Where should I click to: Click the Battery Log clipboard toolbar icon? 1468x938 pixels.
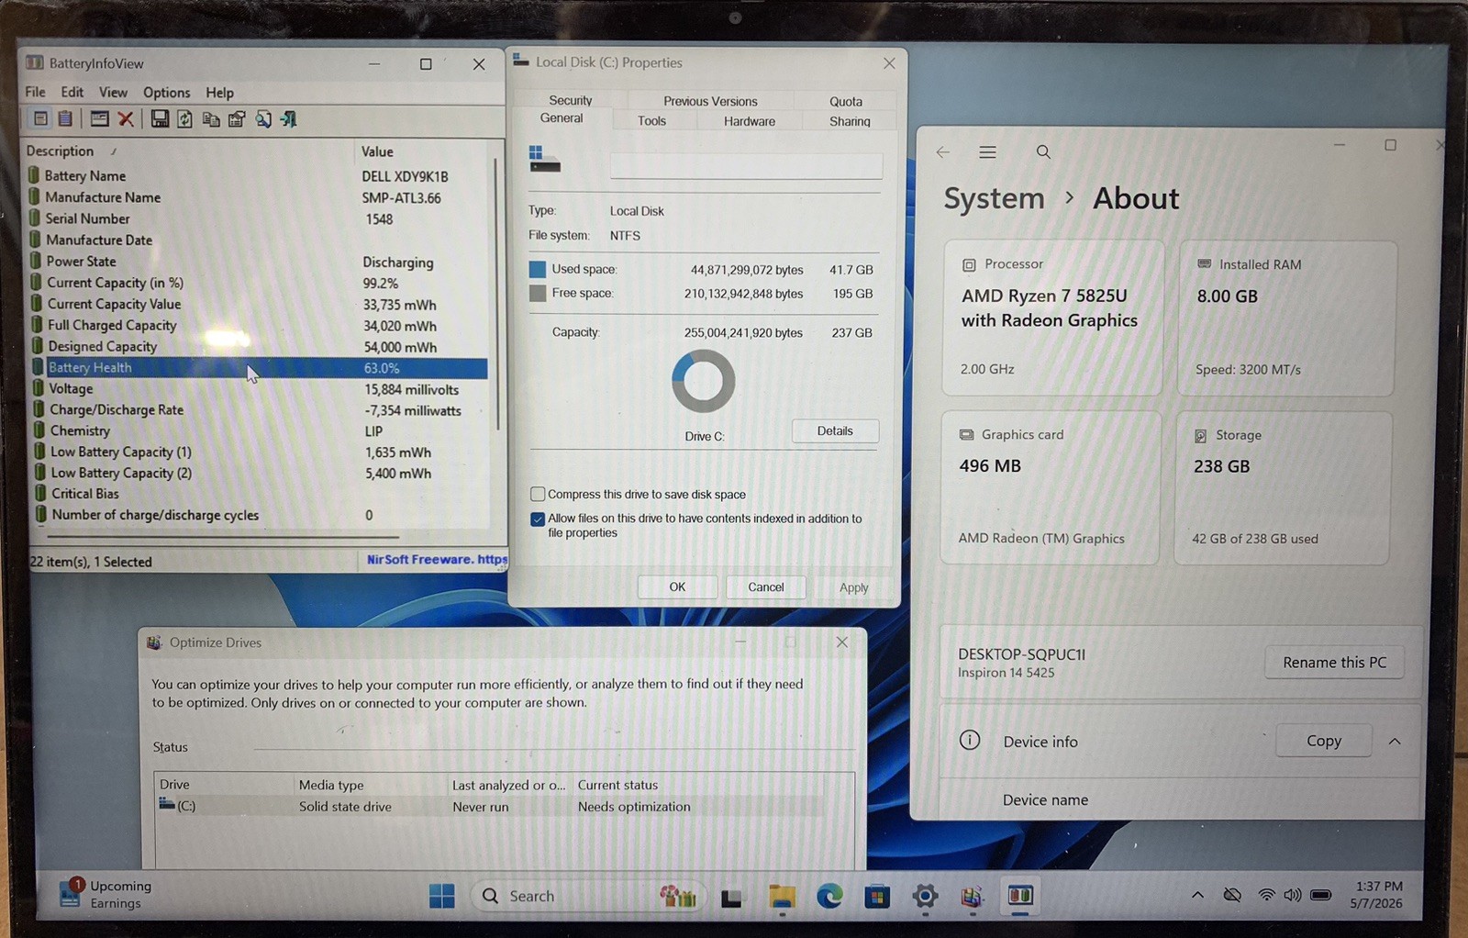tap(65, 118)
